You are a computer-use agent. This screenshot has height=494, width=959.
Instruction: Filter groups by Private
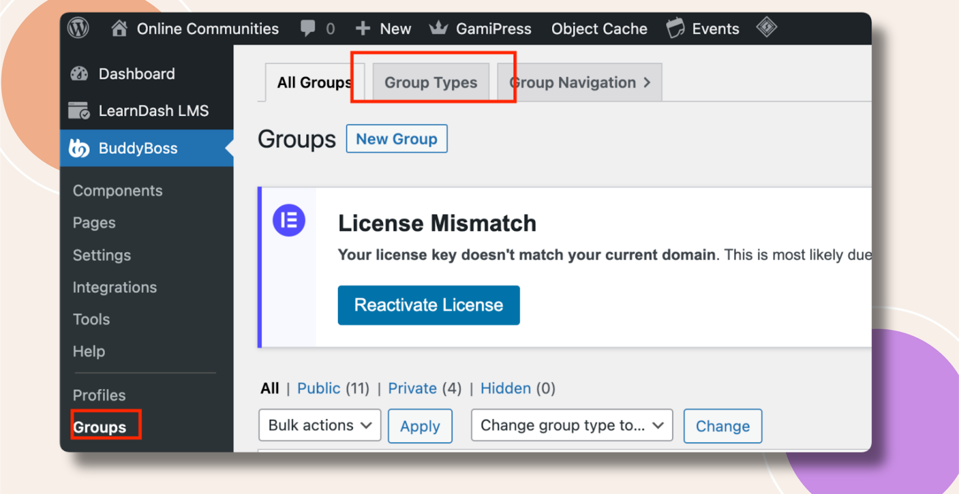click(412, 389)
